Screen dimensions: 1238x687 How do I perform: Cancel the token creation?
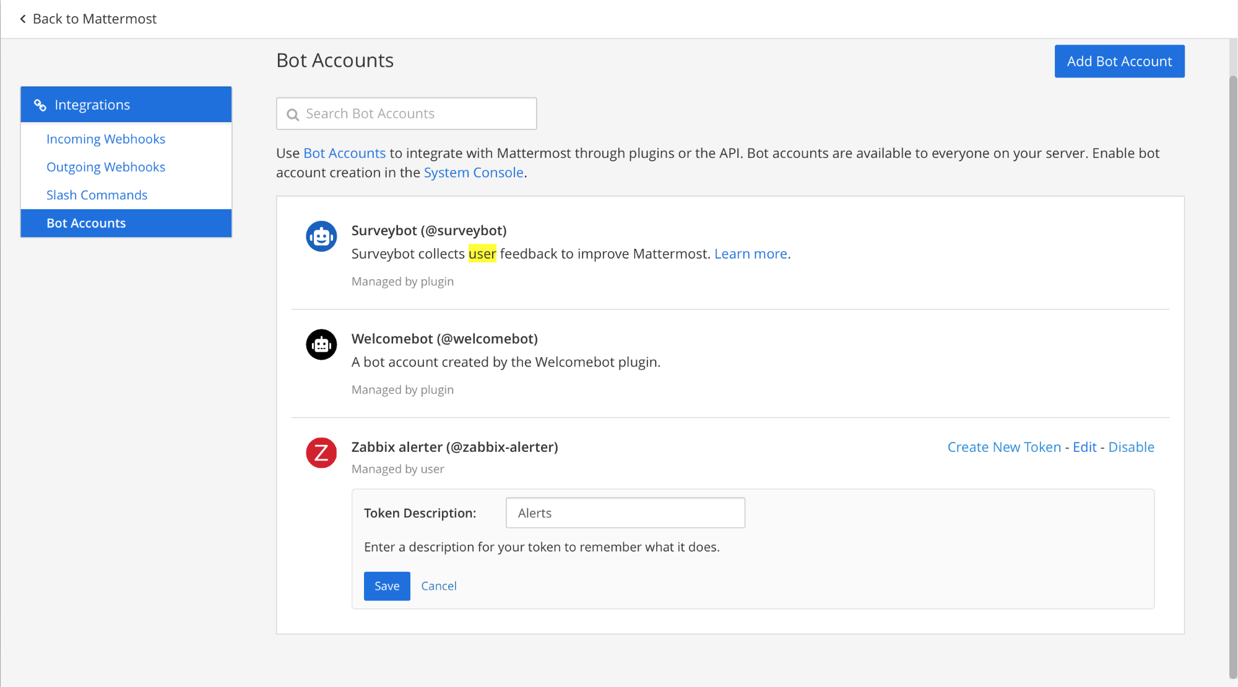(438, 586)
